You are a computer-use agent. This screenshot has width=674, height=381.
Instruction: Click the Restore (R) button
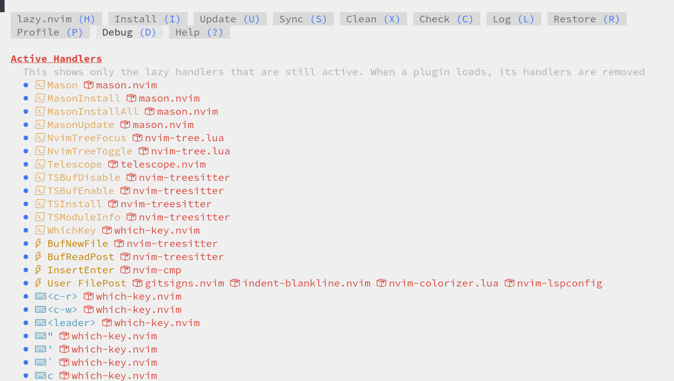587,19
